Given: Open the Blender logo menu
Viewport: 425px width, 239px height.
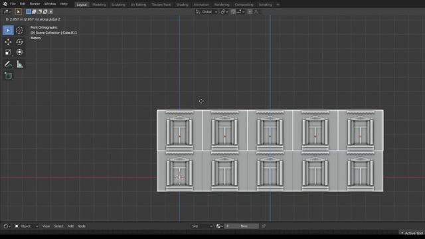Looking at the screenshot, I should [x=5, y=4].
